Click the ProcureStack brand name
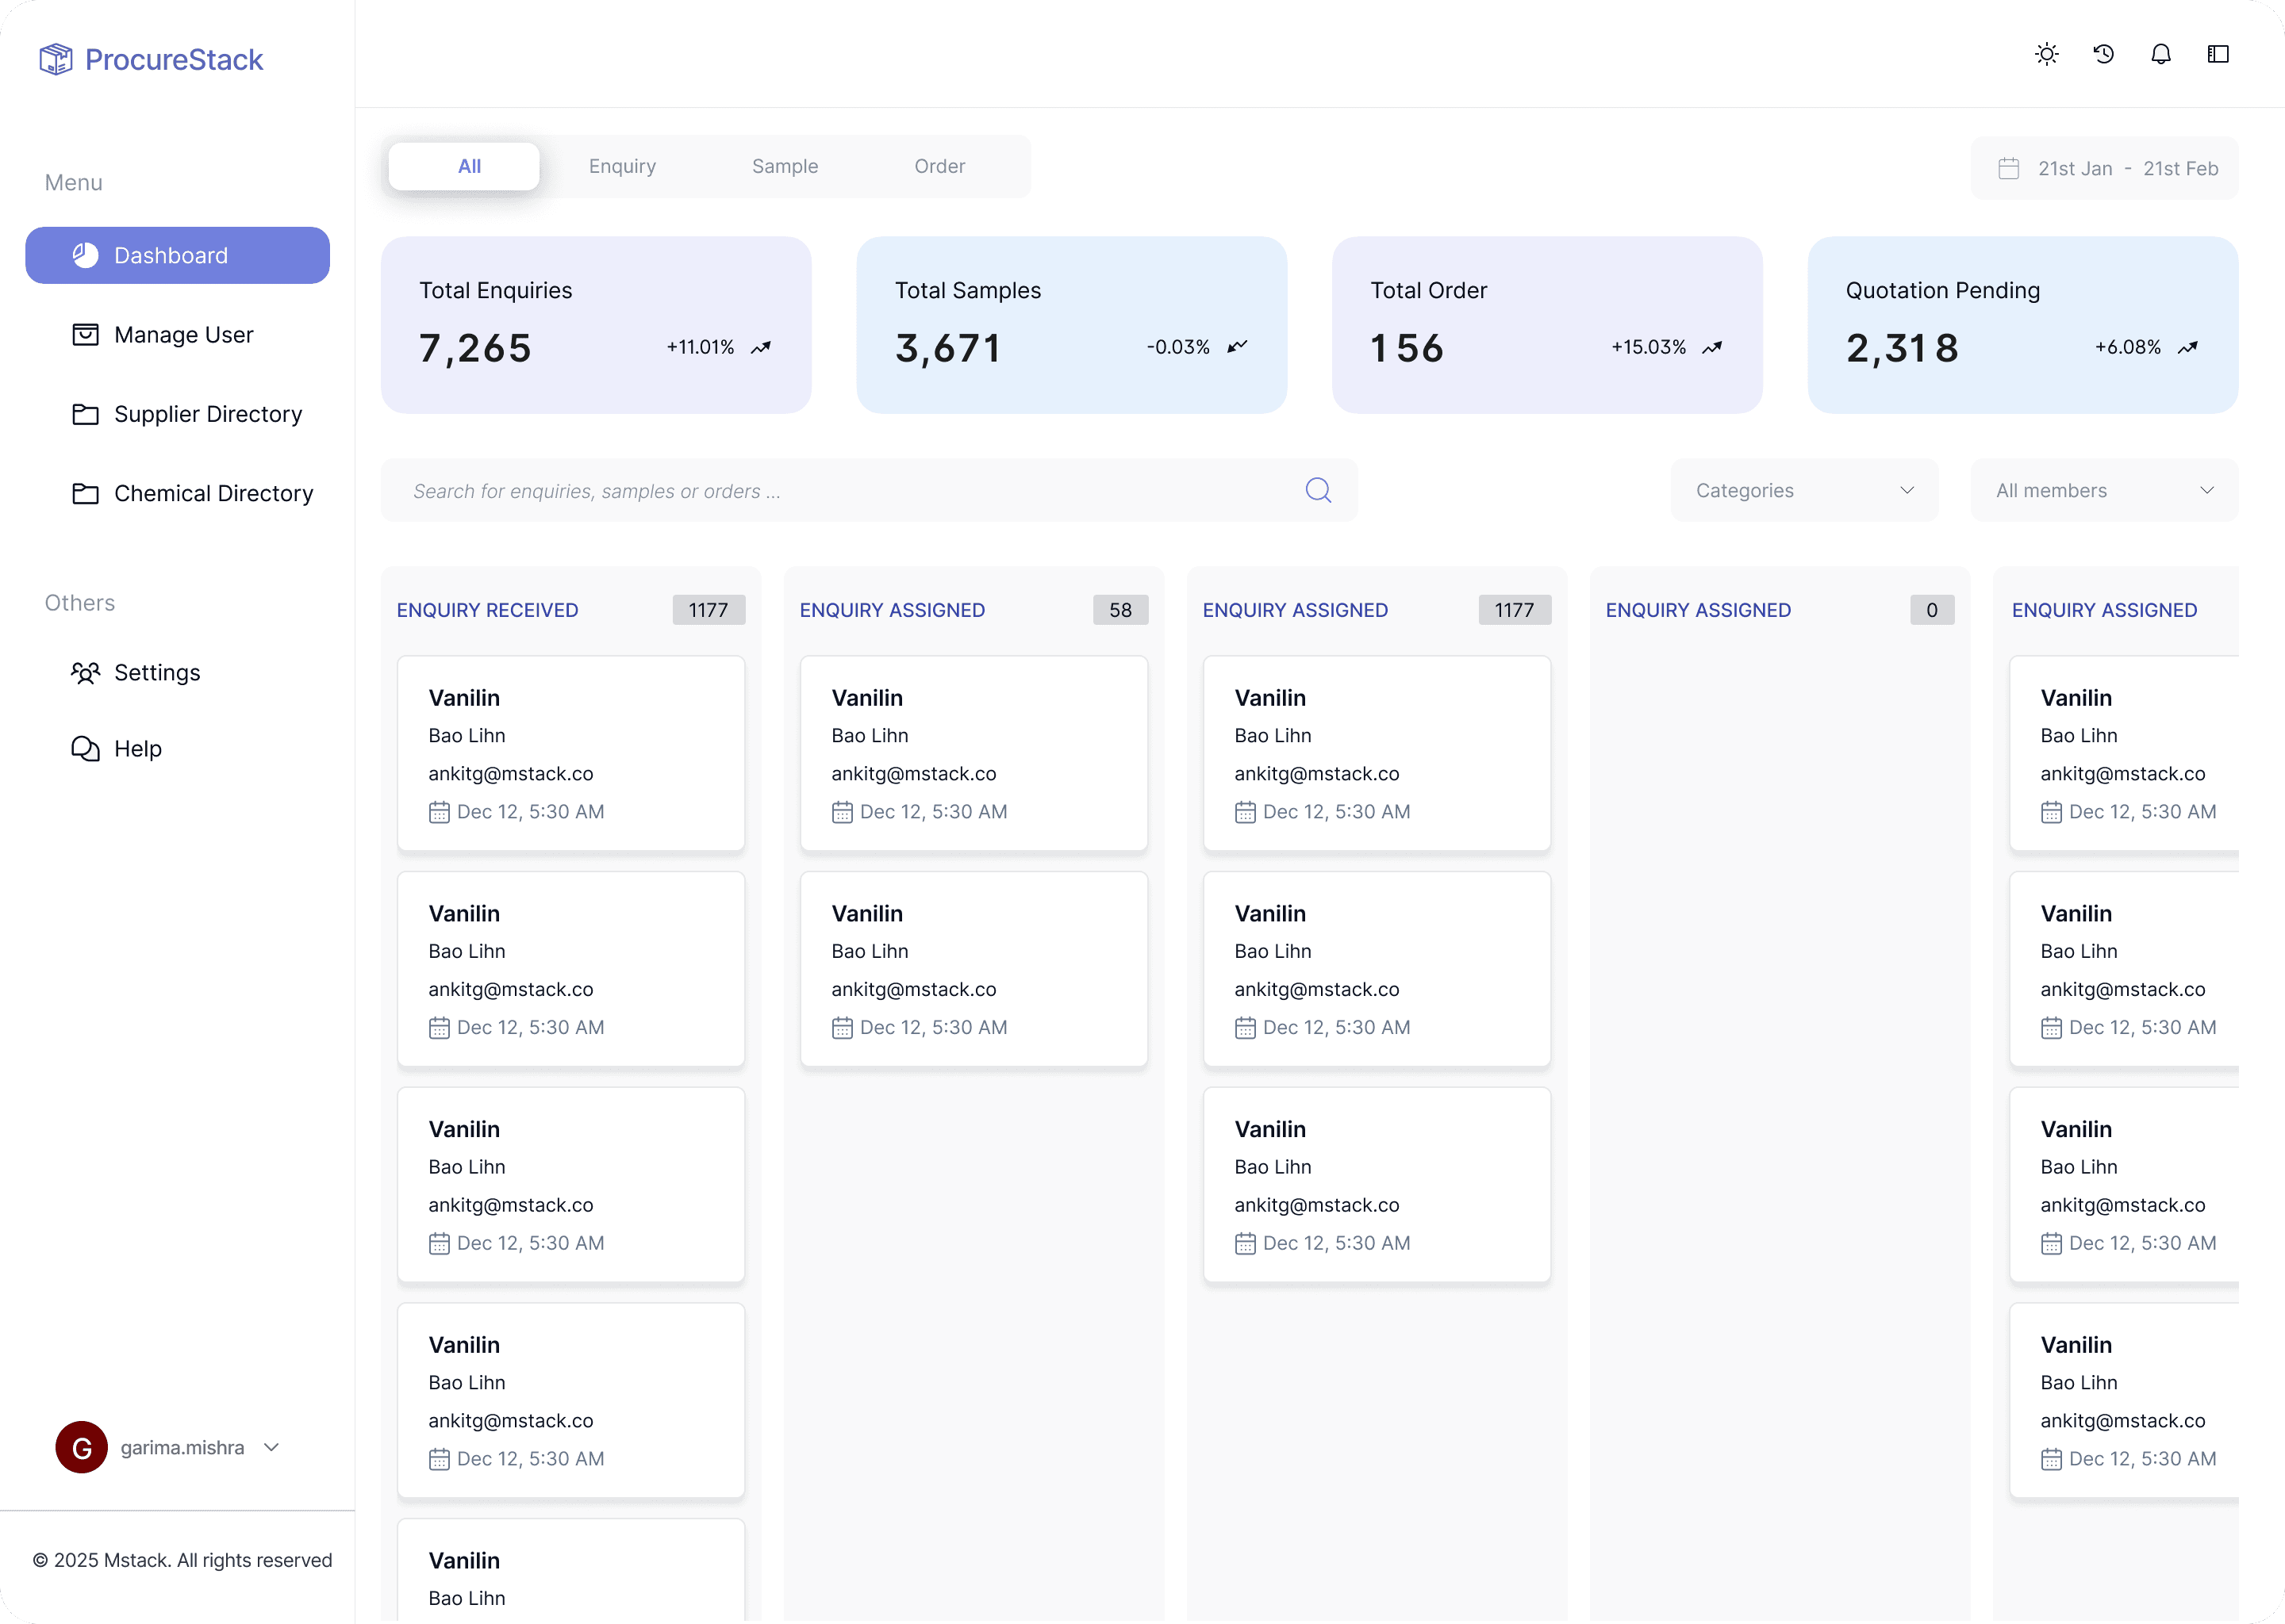This screenshot has width=2285, height=1624. click(174, 59)
